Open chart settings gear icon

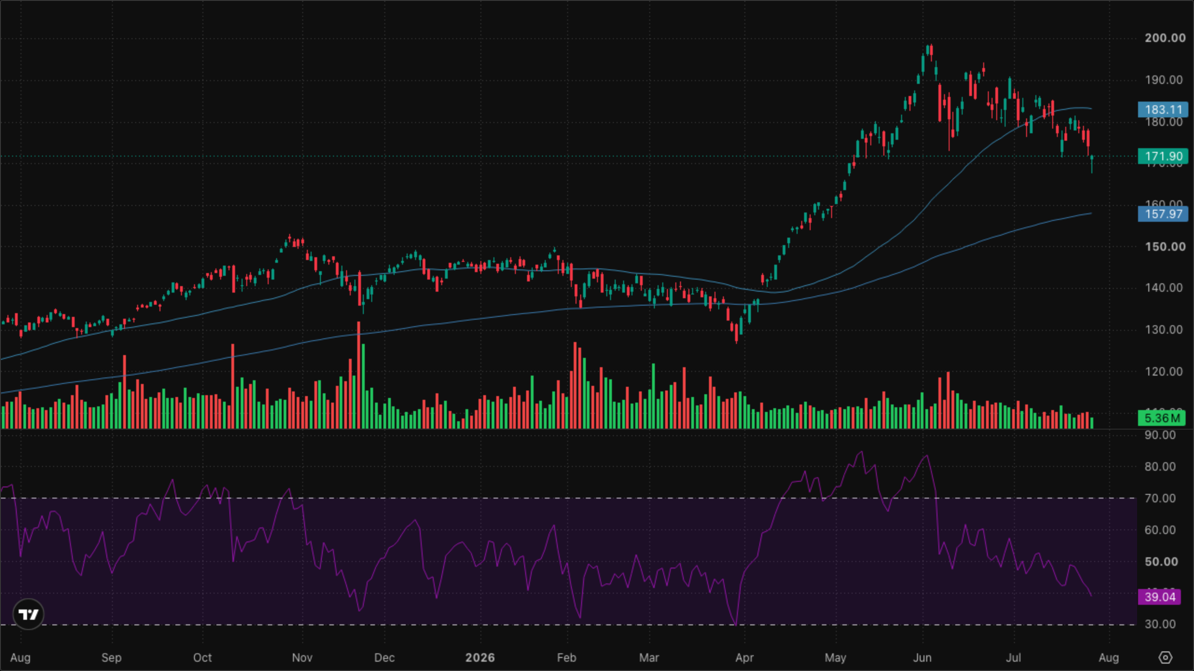pyautogui.click(x=1165, y=657)
